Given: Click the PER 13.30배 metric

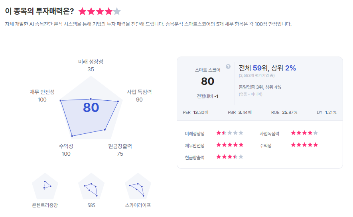Looking at the screenshot, I should [195, 112].
